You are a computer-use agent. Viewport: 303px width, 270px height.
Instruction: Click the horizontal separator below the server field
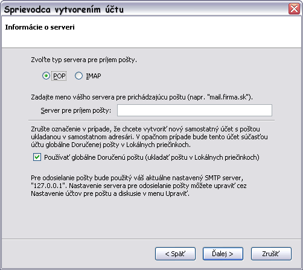coord(151,121)
